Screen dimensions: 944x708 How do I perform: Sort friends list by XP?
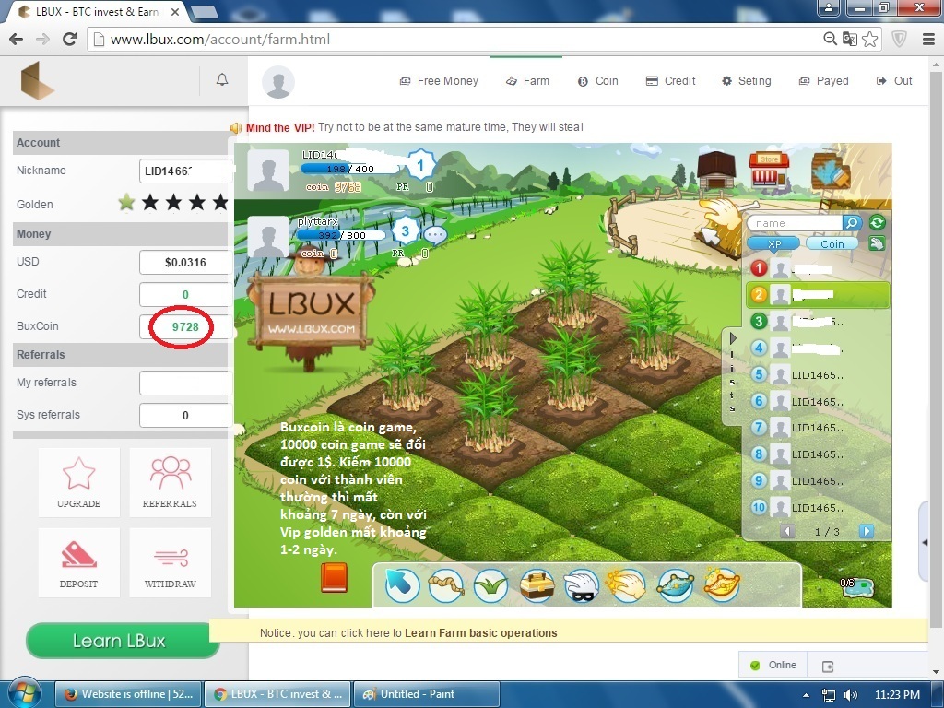point(773,243)
